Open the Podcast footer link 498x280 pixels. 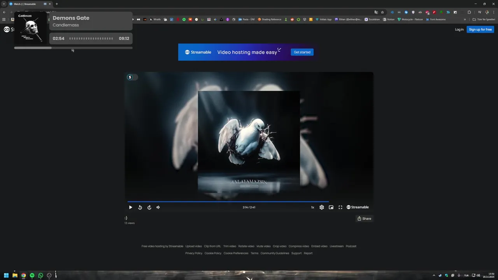(x=351, y=246)
